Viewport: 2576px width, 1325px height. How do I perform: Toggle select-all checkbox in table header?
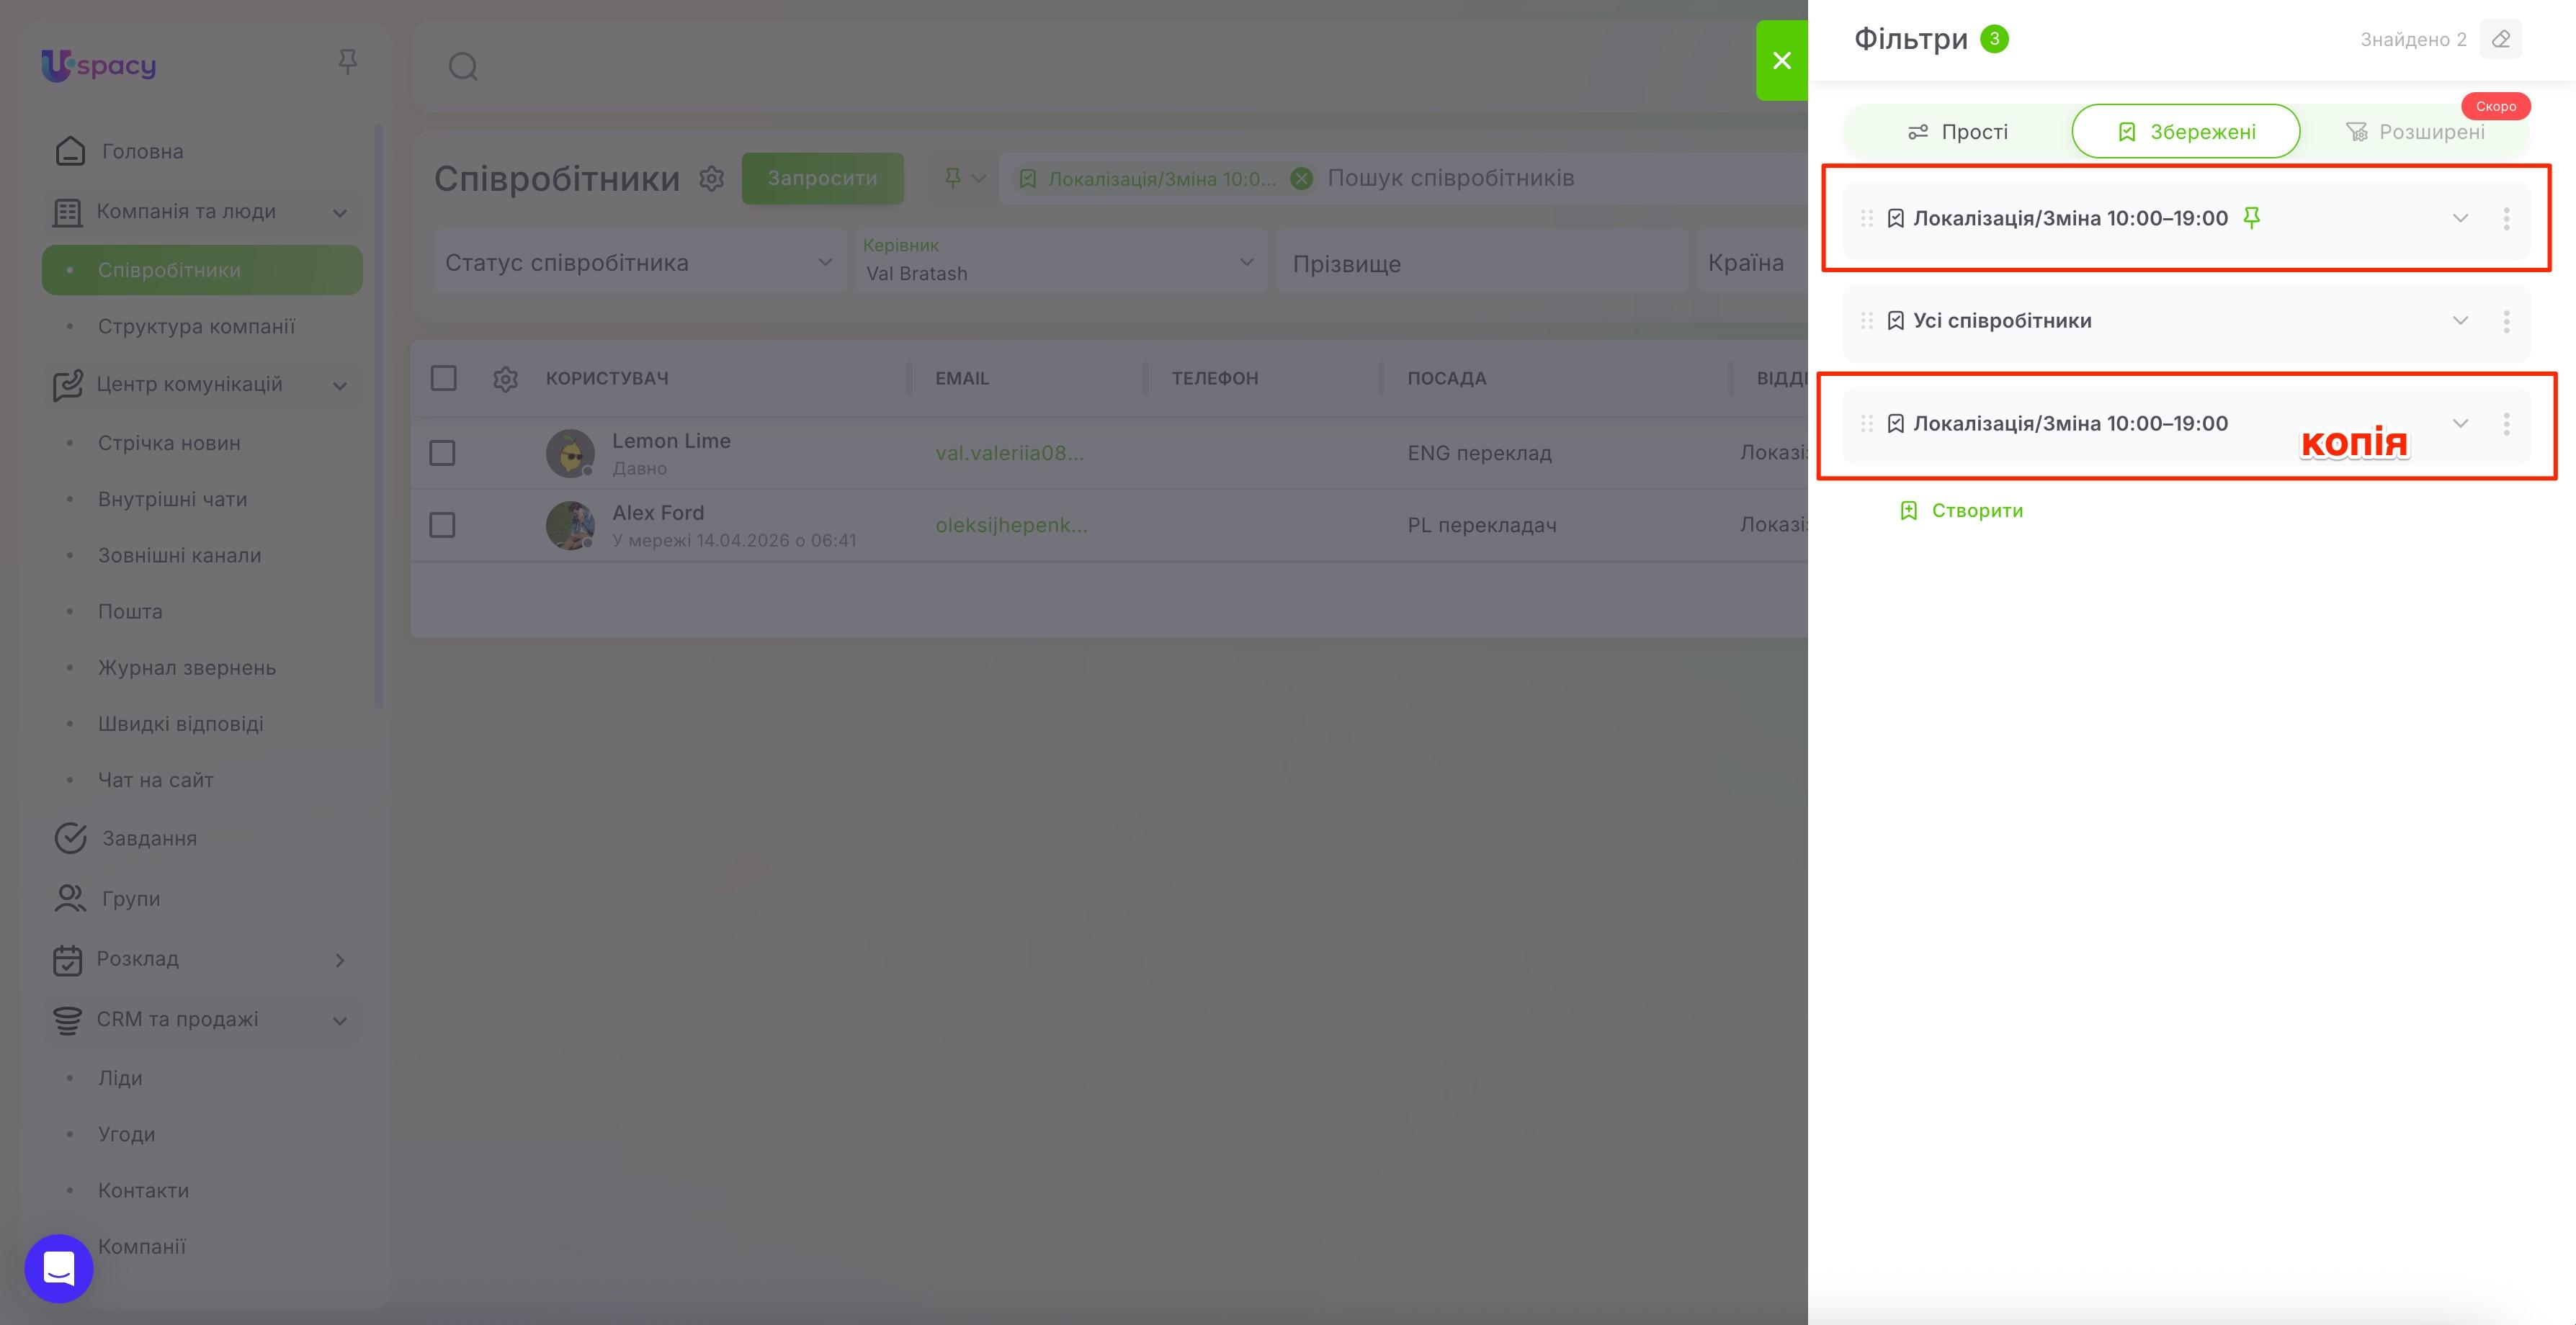click(443, 378)
